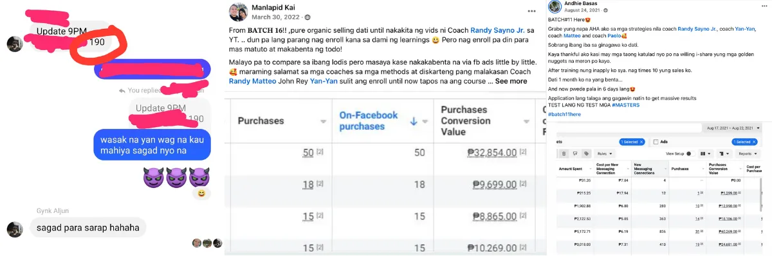772x256 pixels.
Task: Click the 18 value in the Purchases column
Action: 308,185
